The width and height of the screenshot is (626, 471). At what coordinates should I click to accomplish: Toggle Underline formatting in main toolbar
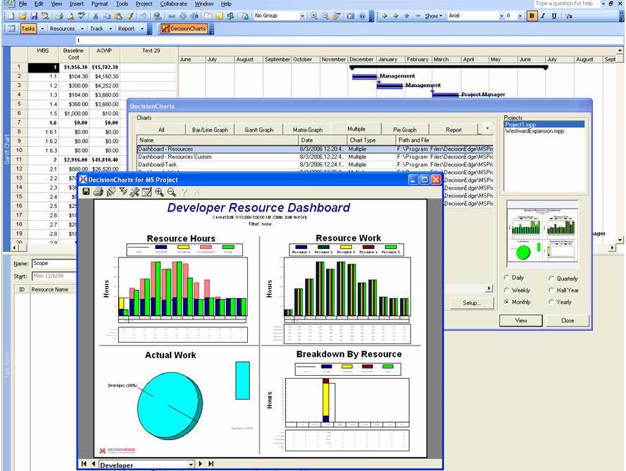(x=554, y=16)
